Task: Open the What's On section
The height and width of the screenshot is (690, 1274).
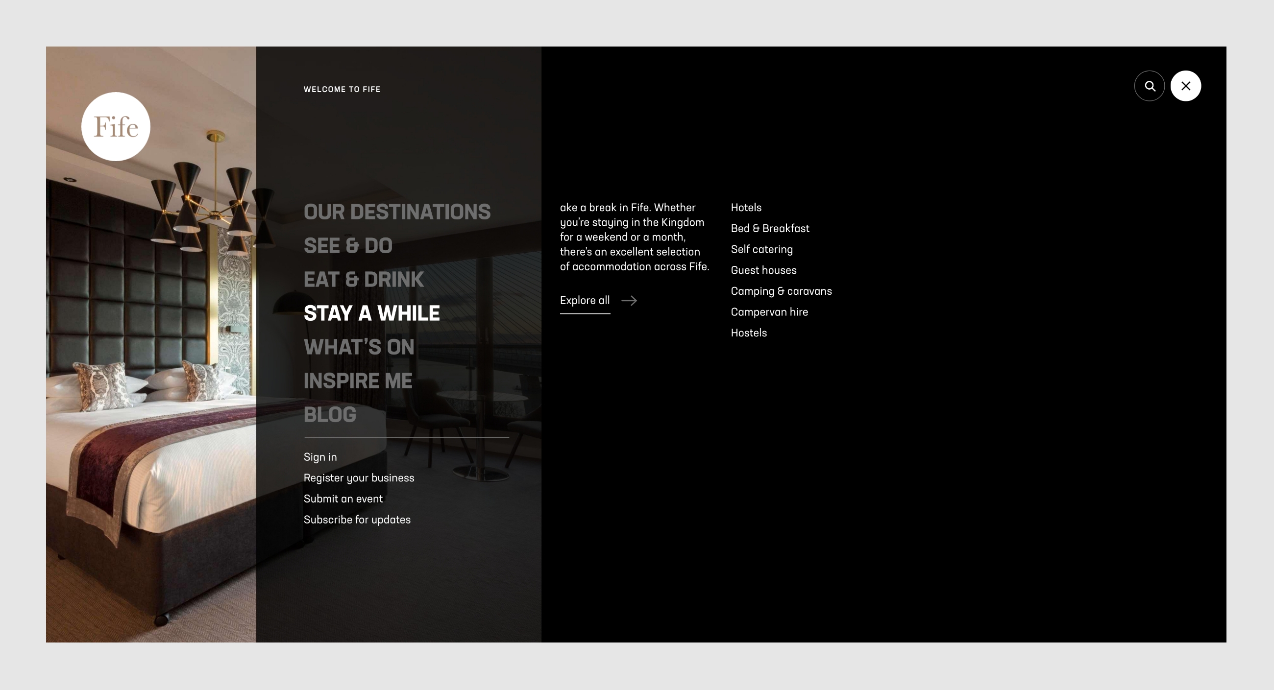Action: click(x=359, y=347)
